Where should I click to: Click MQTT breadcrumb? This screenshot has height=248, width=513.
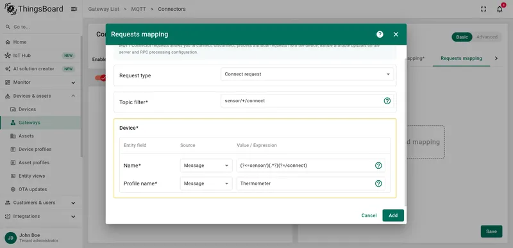pos(139,9)
